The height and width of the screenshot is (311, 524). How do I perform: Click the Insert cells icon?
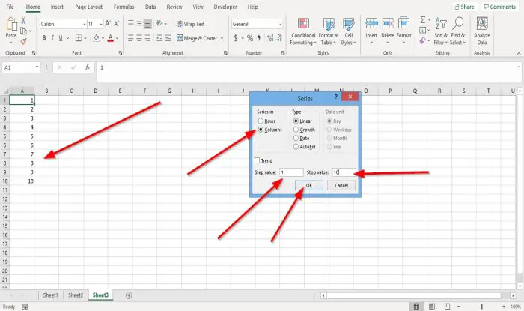point(371,24)
